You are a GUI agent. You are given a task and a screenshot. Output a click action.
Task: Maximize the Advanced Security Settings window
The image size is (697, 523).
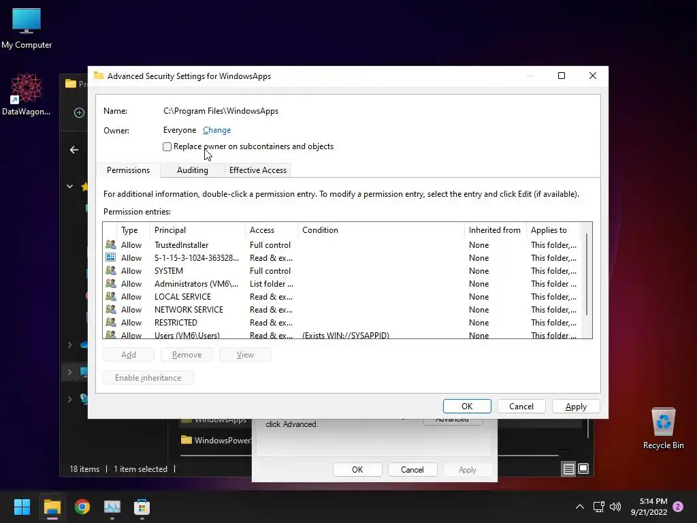pos(562,76)
